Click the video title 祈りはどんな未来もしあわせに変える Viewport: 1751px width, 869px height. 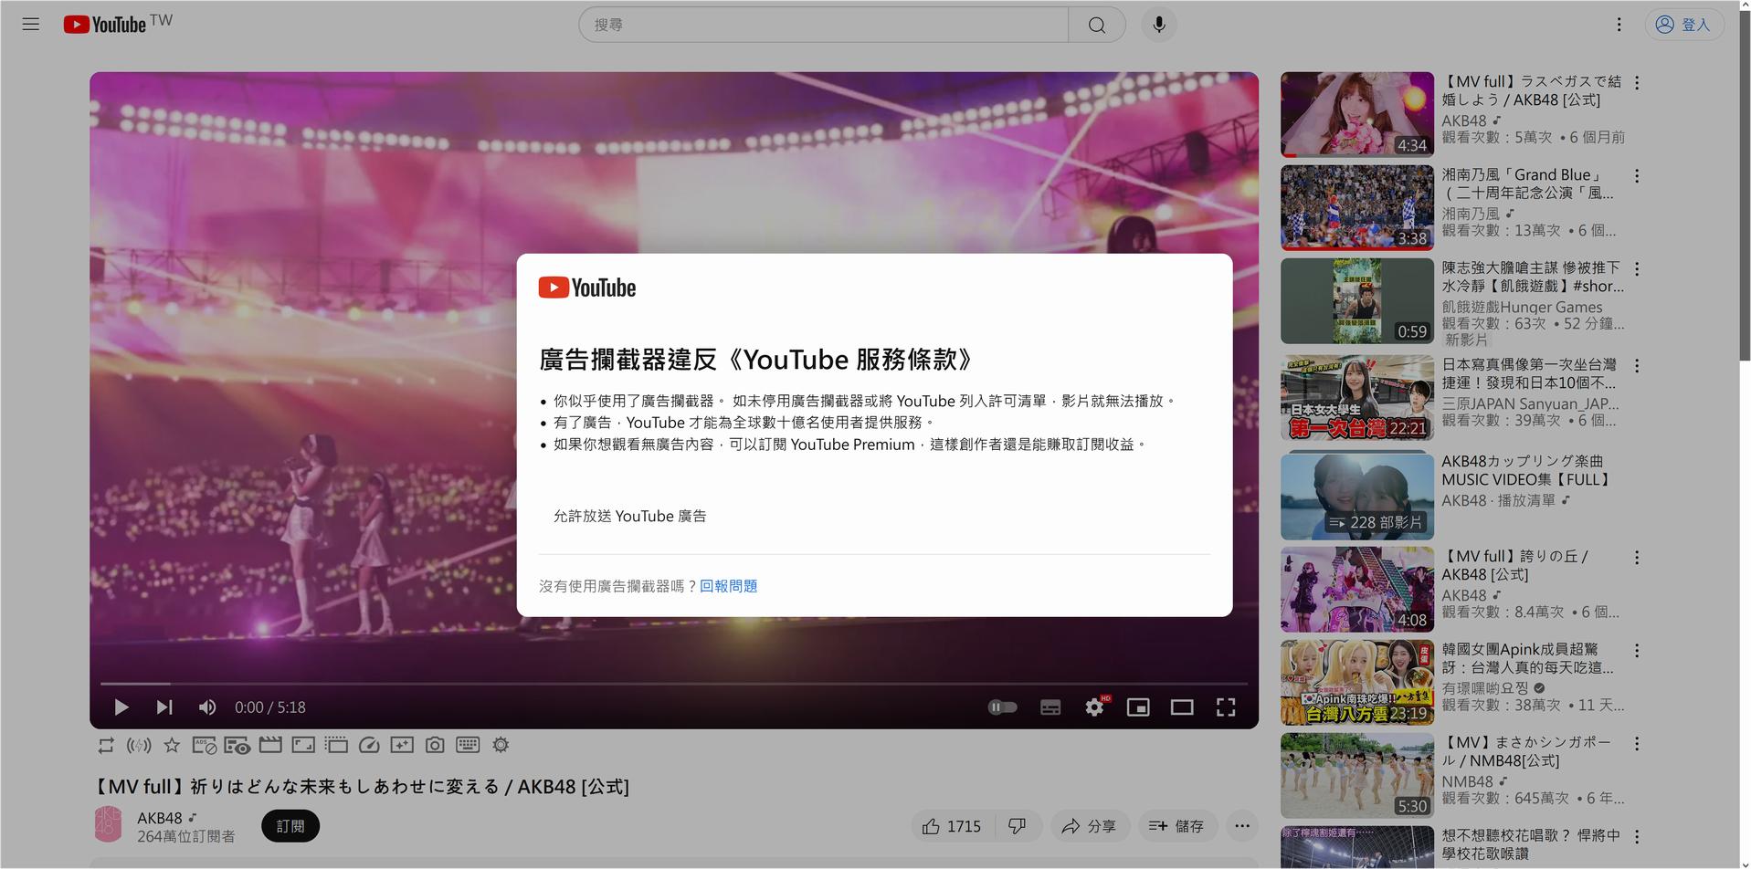click(x=363, y=787)
